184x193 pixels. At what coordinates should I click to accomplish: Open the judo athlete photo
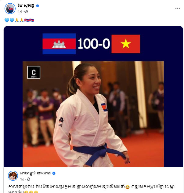[x=93, y=114]
